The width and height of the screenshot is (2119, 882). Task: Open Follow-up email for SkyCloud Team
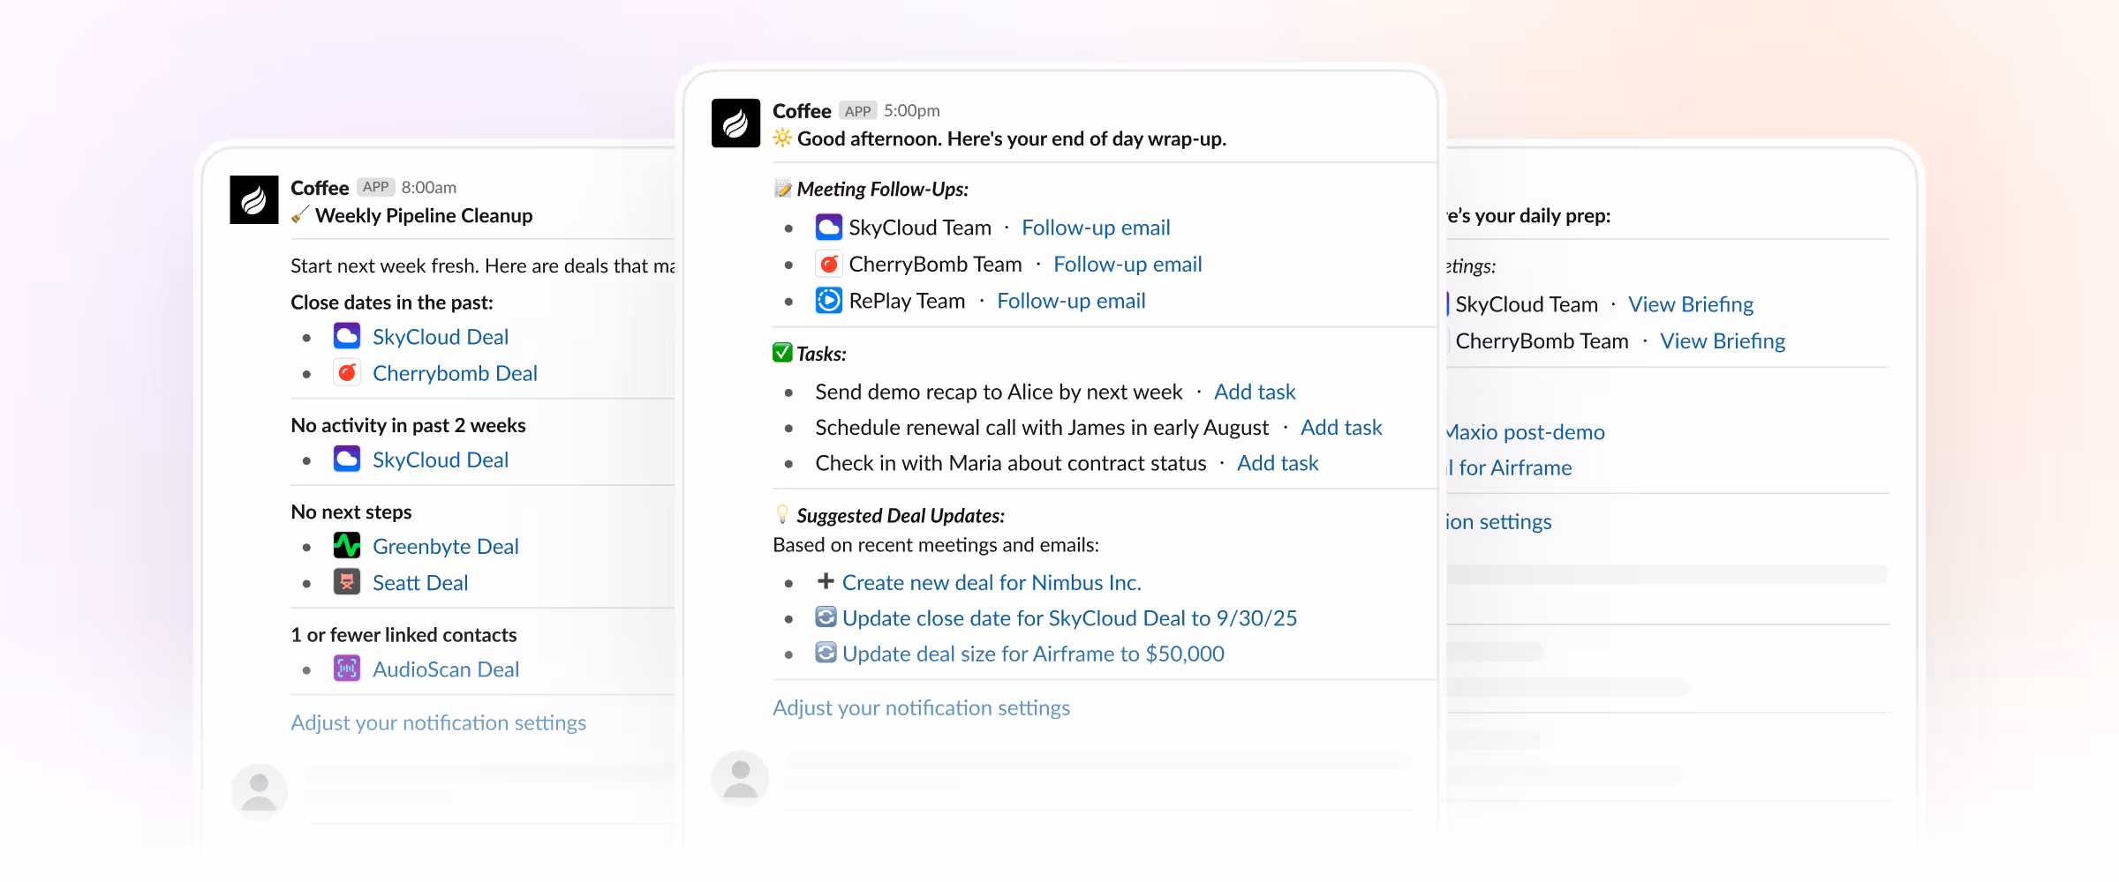(x=1096, y=228)
